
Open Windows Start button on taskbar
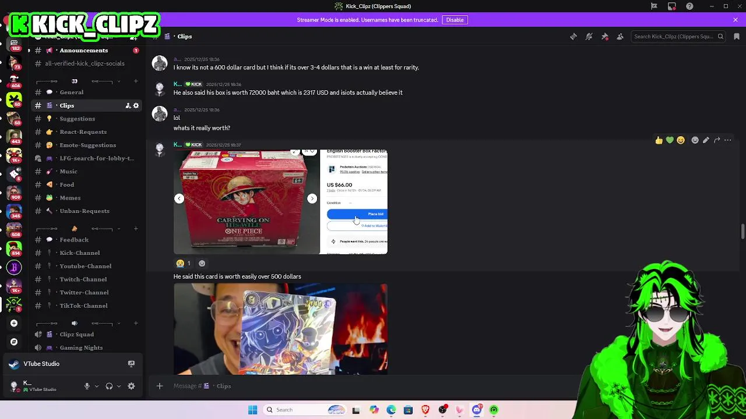252,410
